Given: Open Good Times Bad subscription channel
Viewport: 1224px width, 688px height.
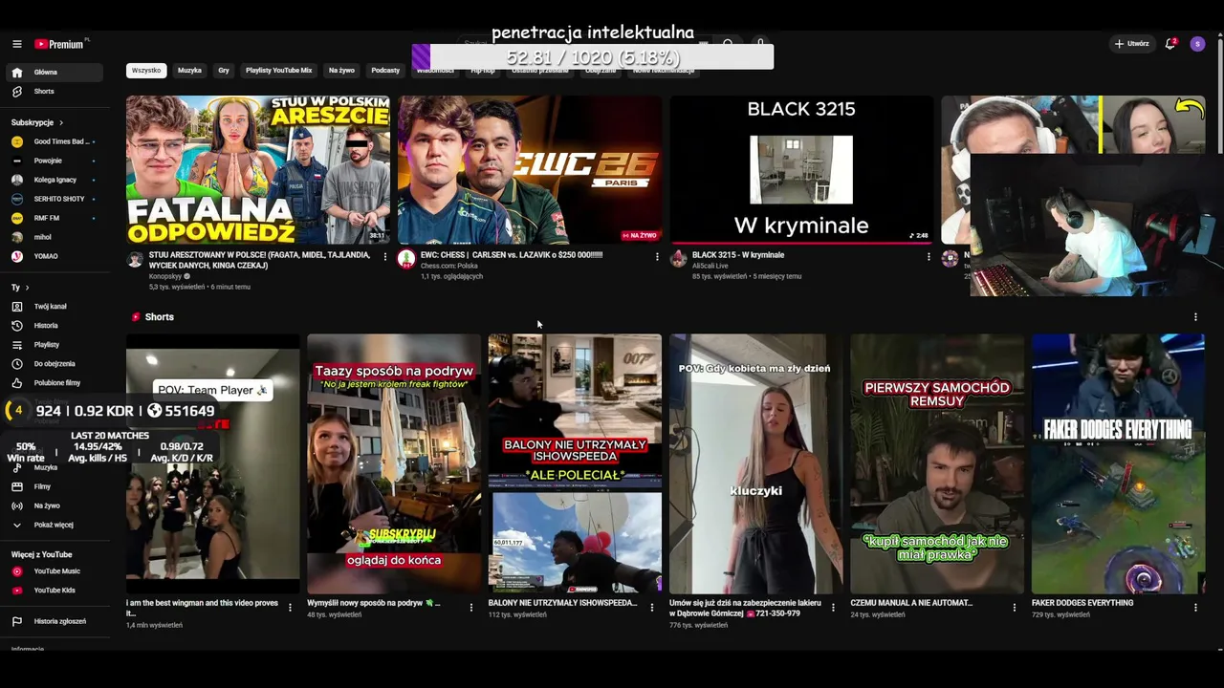Looking at the screenshot, I should (x=54, y=141).
